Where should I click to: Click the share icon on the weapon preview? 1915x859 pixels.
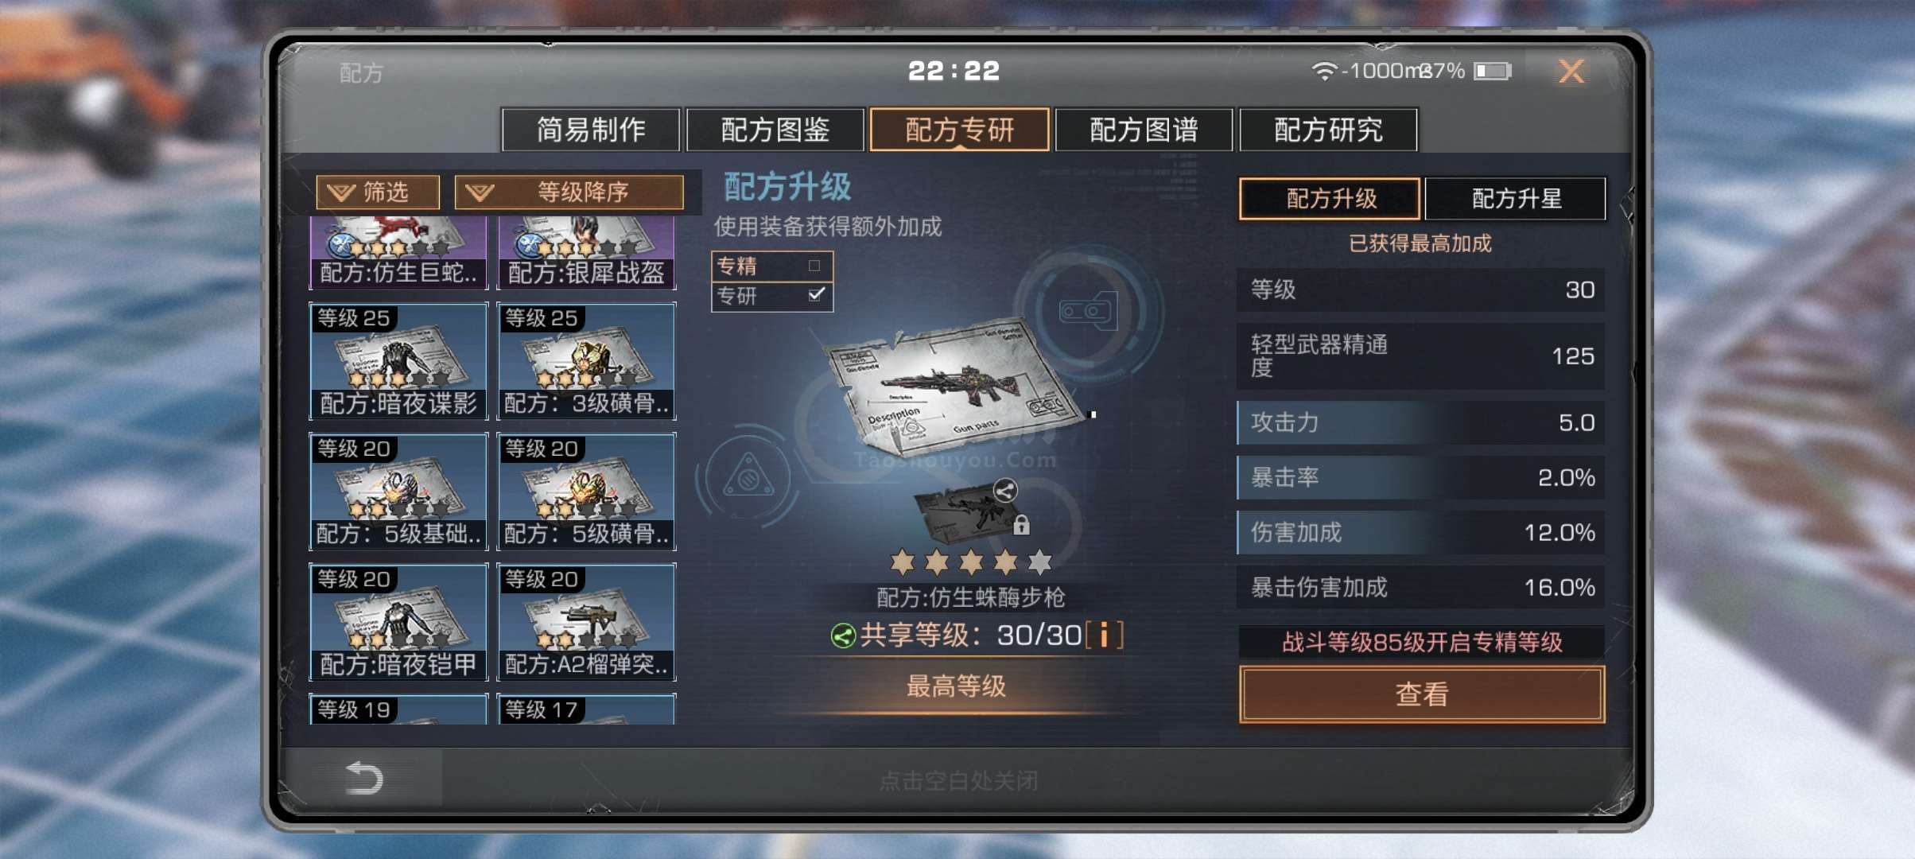pyautogui.click(x=1005, y=490)
